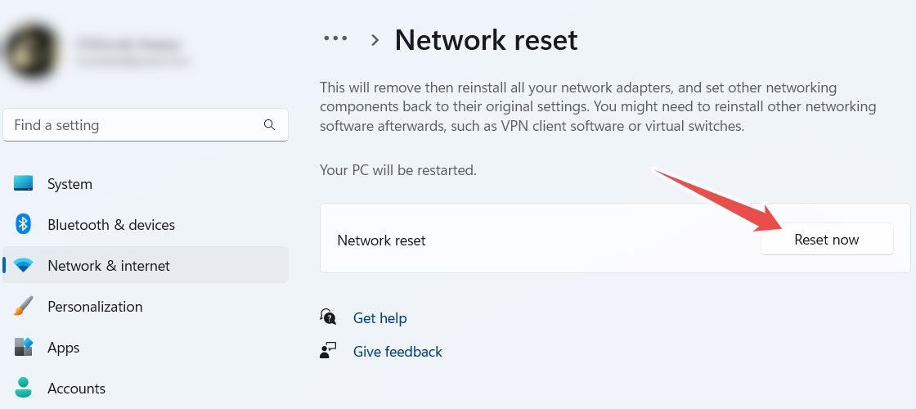Click the Bluetooth icon in sidebar
Viewport: 916px width, 409px height.
coord(23,224)
